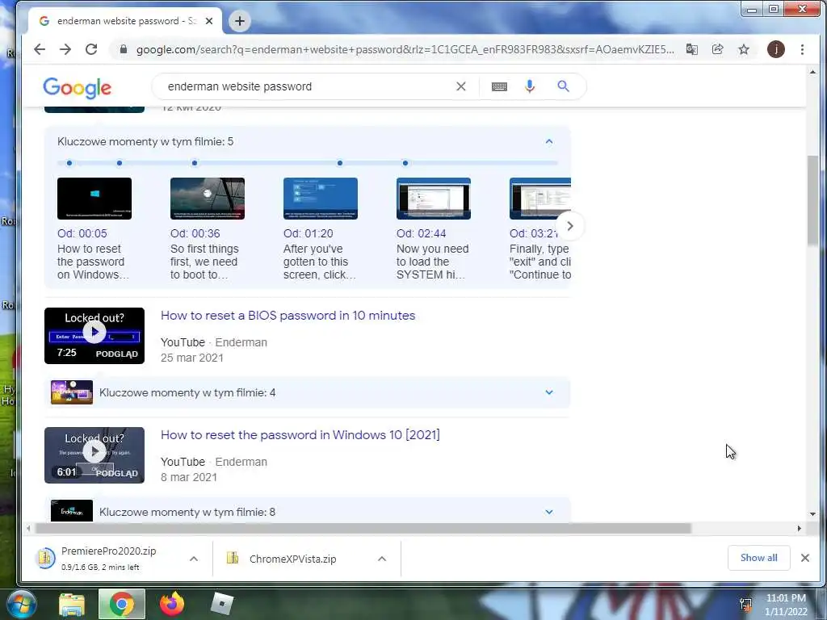
Task: Go to the Google home logo
Action: coord(77,87)
